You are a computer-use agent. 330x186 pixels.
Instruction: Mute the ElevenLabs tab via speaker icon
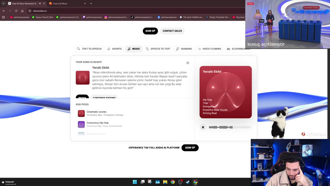pyautogui.click(x=40, y=4)
